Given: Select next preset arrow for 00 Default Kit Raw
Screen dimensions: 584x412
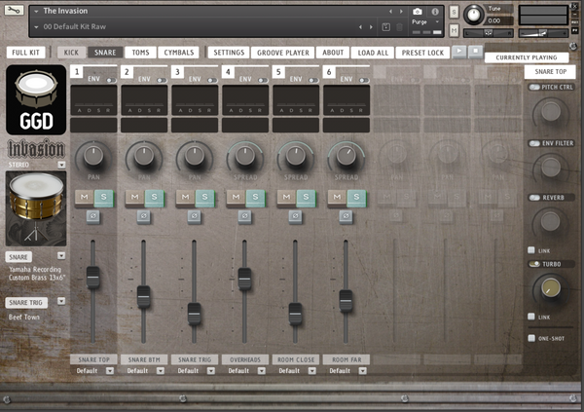Looking at the screenshot, I should click(x=371, y=27).
